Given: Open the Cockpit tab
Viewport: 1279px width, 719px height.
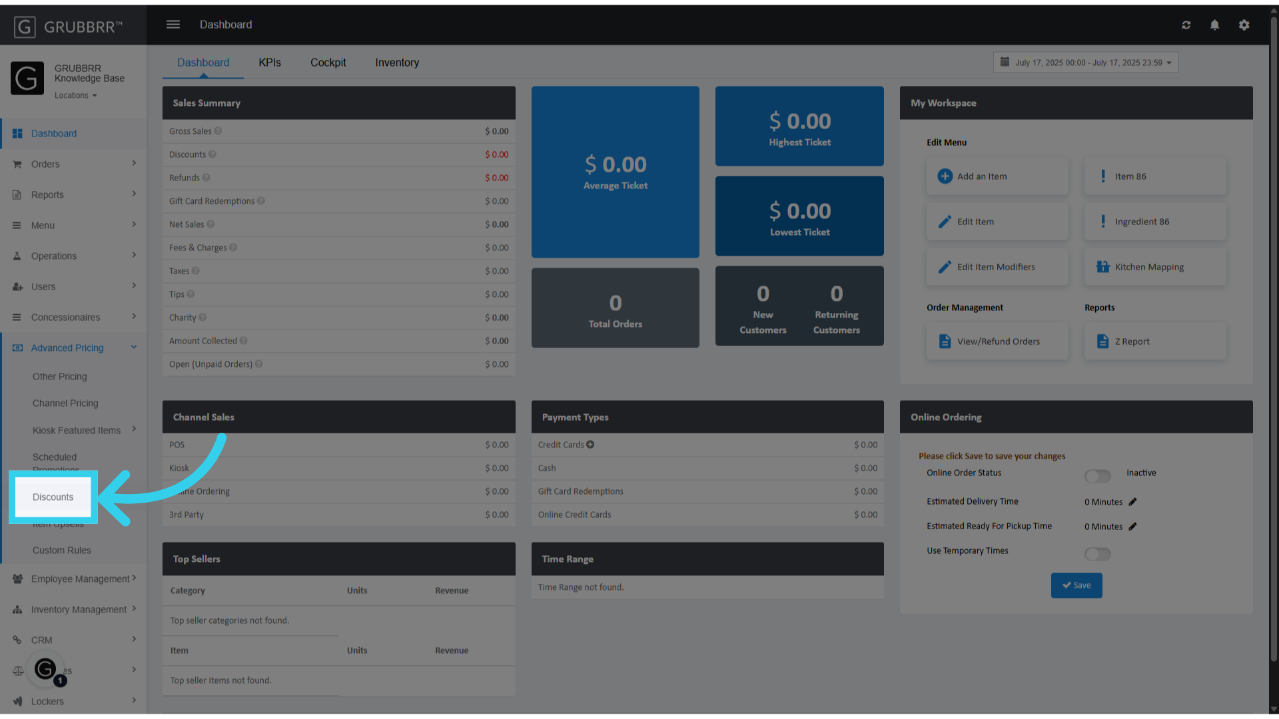Looking at the screenshot, I should coord(328,62).
